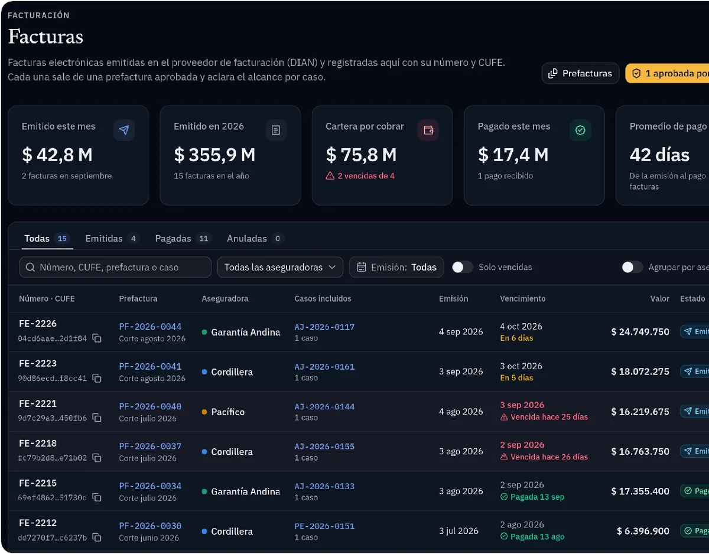This screenshot has height=554, width=709.
Task: Click Vencida hace 25 días text
Action: (x=549, y=417)
